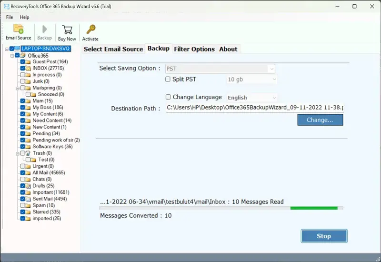The width and height of the screenshot is (381, 262).
Task: Uncheck the Guest Post (164) folder checkbox
Action: pyautogui.click(x=22, y=62)
